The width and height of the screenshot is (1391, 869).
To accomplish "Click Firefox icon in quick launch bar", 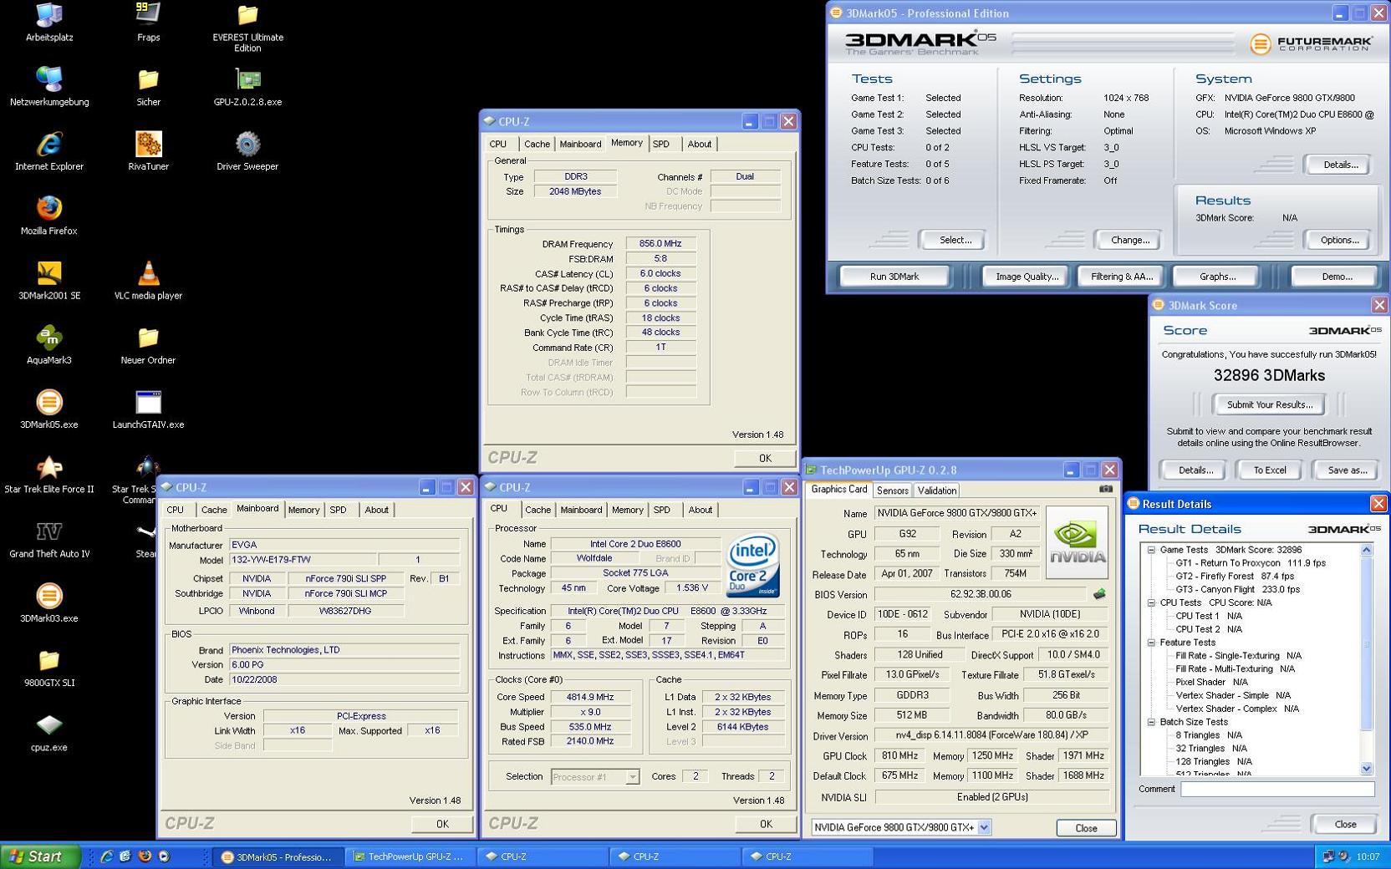I will (145, 856).
